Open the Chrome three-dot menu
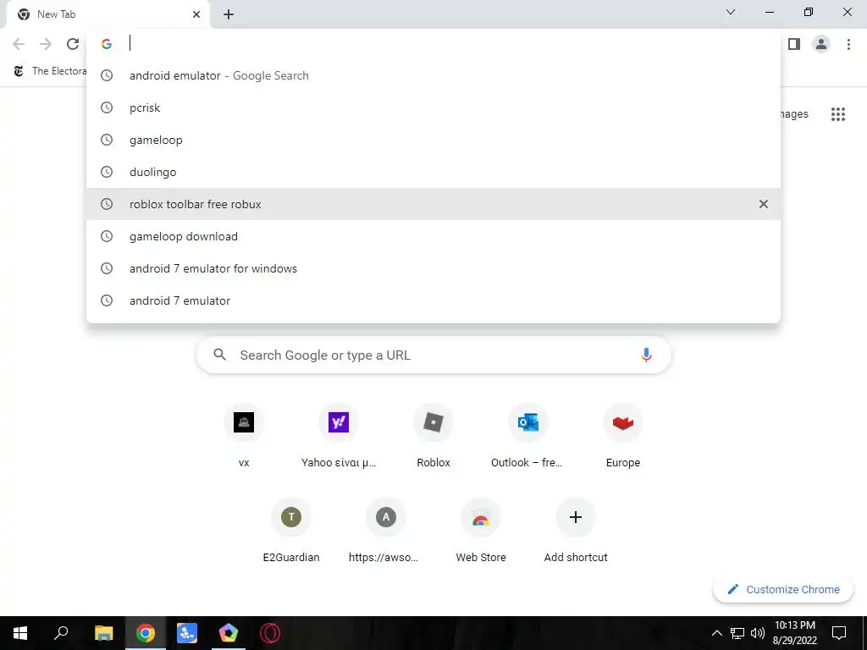This screenshot has width=867, height=650. pos(848,44)
